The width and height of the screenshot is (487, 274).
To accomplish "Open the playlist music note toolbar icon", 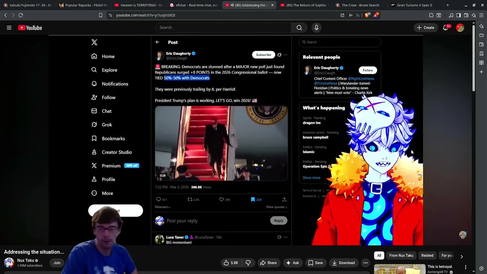I will (x=451, y=15).
